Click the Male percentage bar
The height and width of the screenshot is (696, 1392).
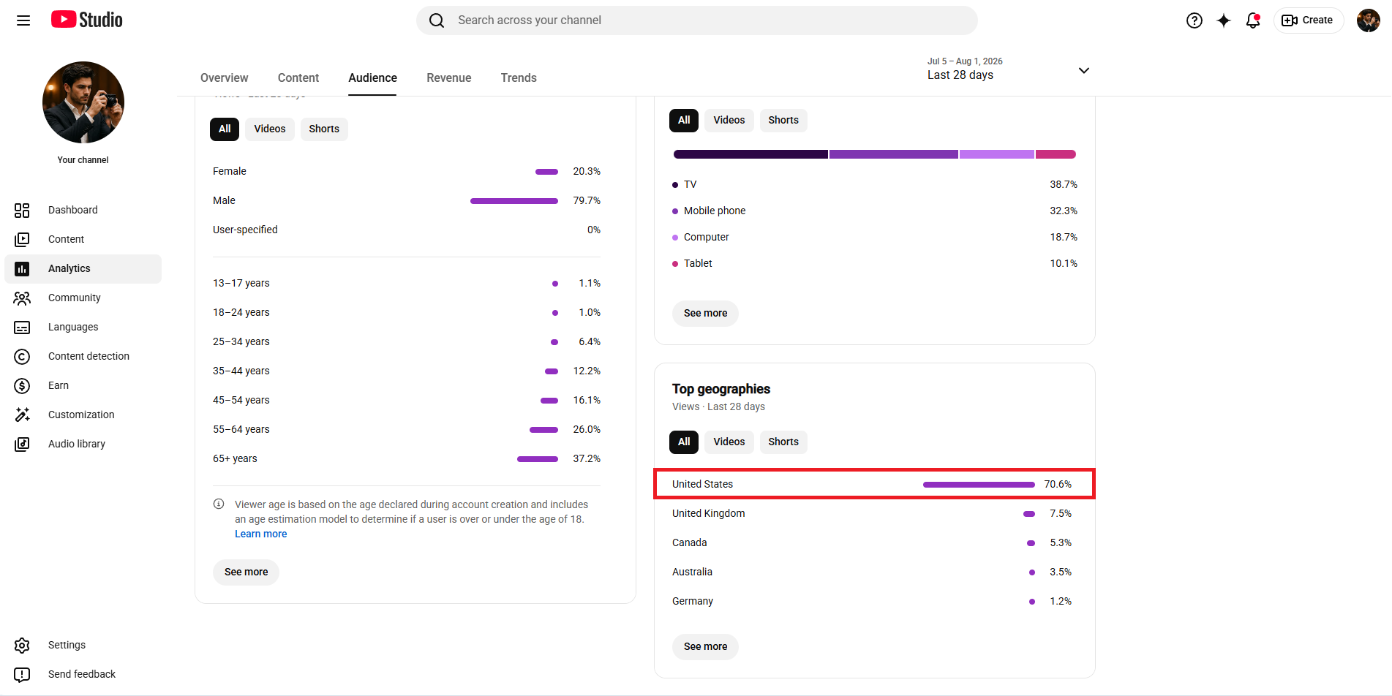pos(514,201)
